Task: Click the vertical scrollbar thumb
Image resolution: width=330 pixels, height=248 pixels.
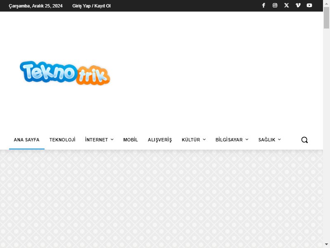Action: pyautogui.click(x=326, y=18)
